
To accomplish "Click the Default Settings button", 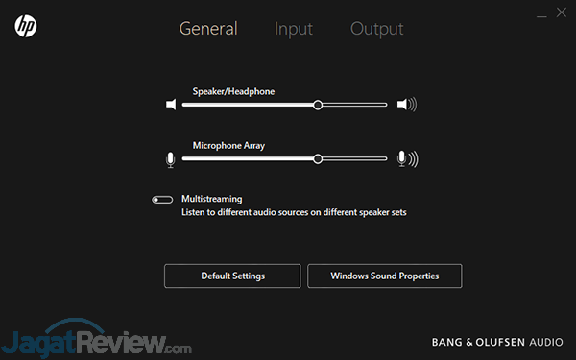I will (232, 276).
